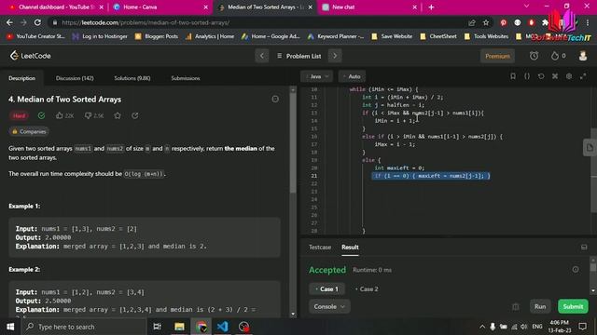The height and width of the screenshot is (335, 597).
Task: Open CheetSheet bookmarks folder
Action: (x=438, y=36)
